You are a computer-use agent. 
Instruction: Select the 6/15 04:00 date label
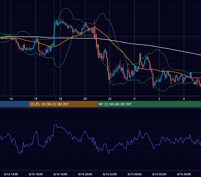point(184,174)
